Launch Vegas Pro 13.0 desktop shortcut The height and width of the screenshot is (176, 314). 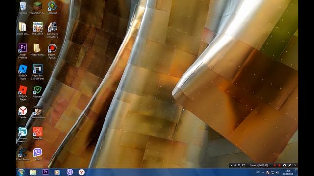[37, 72]
